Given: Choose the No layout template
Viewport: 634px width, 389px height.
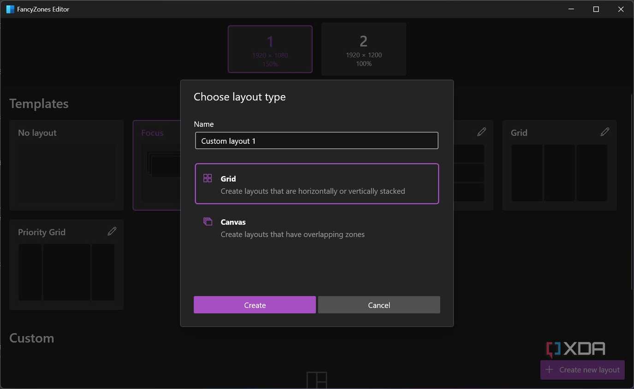Looking at the screenshot, I should (66, 165).
